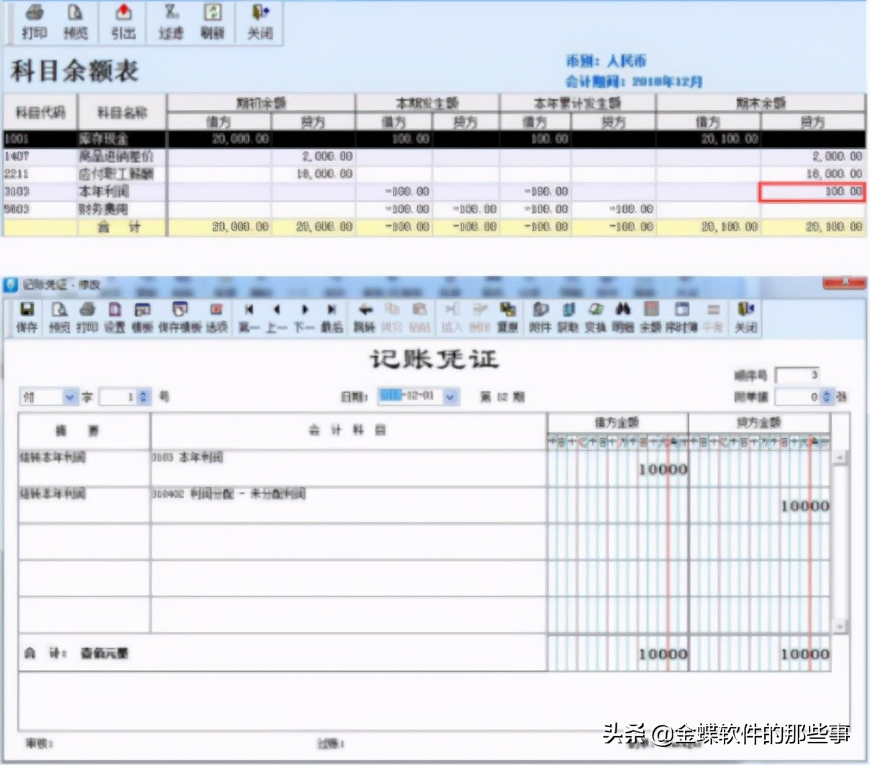870x765 pixels.
Task: Open the date (日期) dropdown calendar
Action: 451,396
